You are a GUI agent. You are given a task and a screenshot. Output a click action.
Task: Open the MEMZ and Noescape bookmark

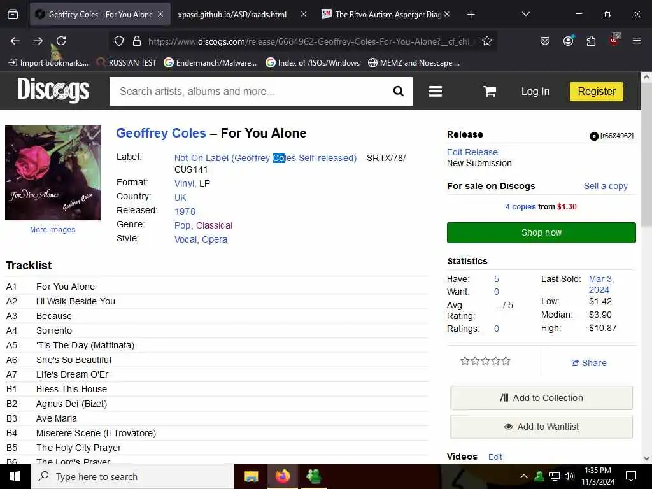tap(414, 63)
